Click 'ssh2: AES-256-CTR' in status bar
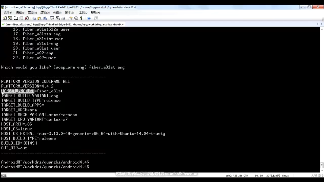 click(237, 175)
